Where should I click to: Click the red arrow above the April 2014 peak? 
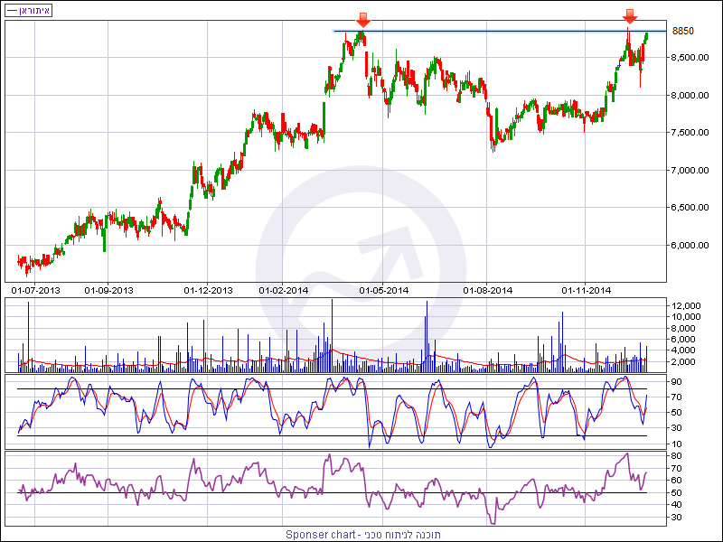tap(362, 20)
